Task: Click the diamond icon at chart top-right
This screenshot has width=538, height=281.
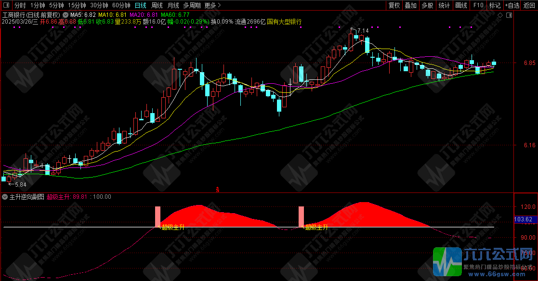Action: point(500,15)
